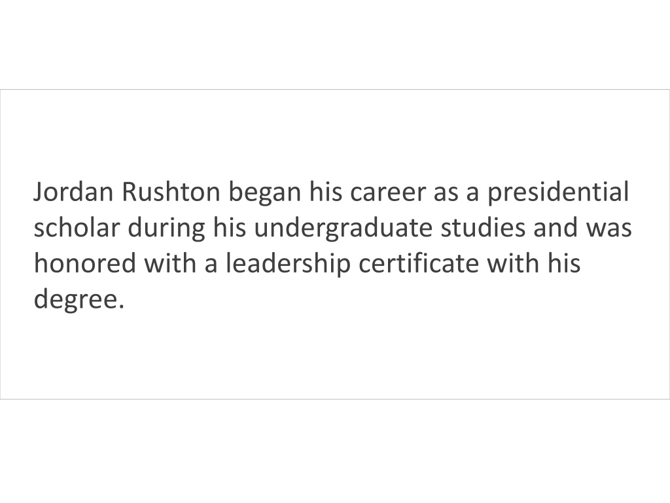Click the word "degree" on last line
This screenshot has width=670, height=503.
click(x=75, y=300)
